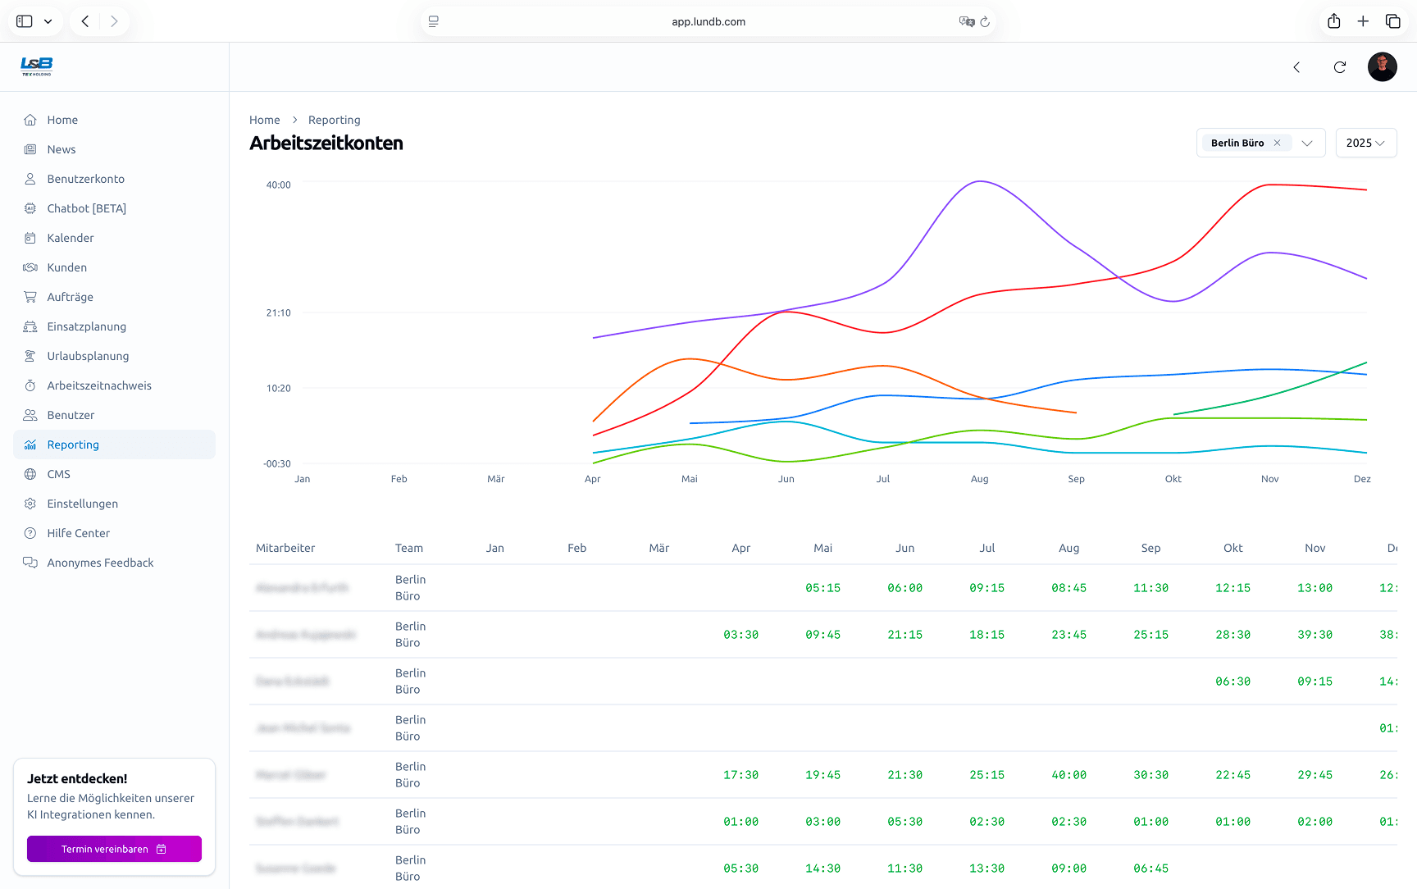Screen dimensions: 1417x889
Task: Click the browser share icon
Action: pos(1334,21)
